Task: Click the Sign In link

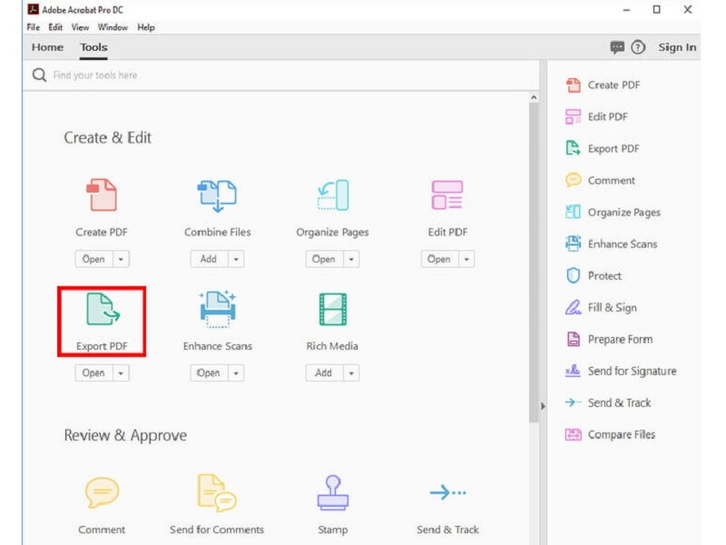Action: point(677,47)
